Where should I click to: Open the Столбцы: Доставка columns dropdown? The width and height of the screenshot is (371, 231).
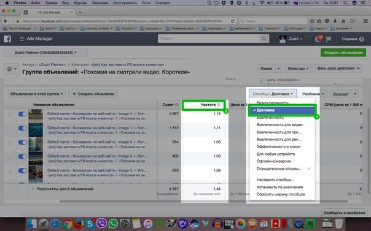pyautogui.click(x=273, y=94)
